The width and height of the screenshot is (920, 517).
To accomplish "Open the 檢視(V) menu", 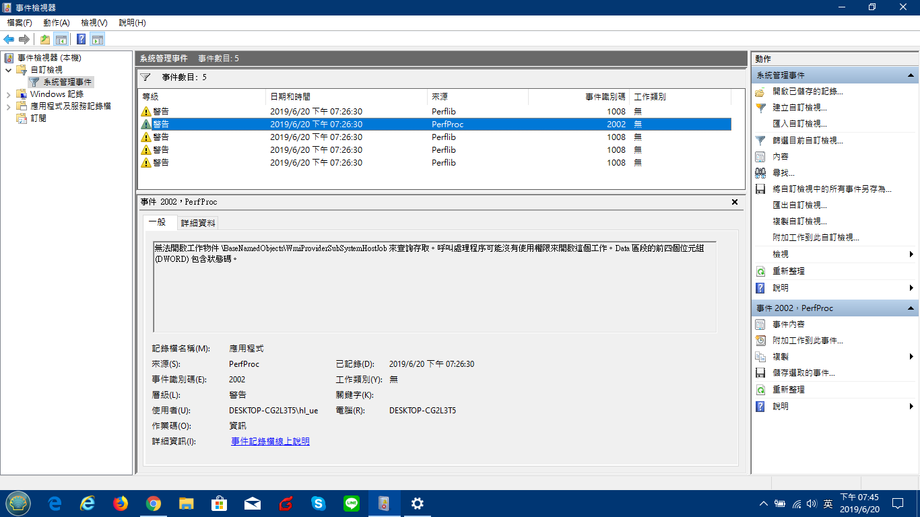I will [94, 23].
